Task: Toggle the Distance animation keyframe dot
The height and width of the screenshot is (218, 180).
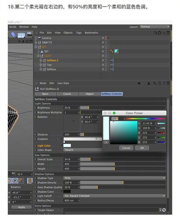Action: pos(36,134)
